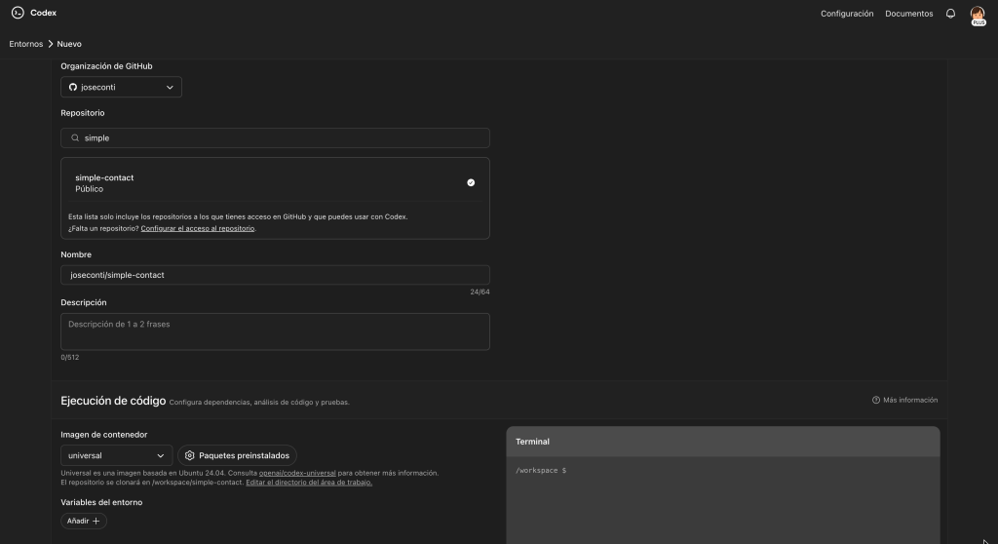Open Configurar el acceso al repositorio link
The width and height of the screenshot is (998, 544).
pyautogui.click(x=197, y=229)
